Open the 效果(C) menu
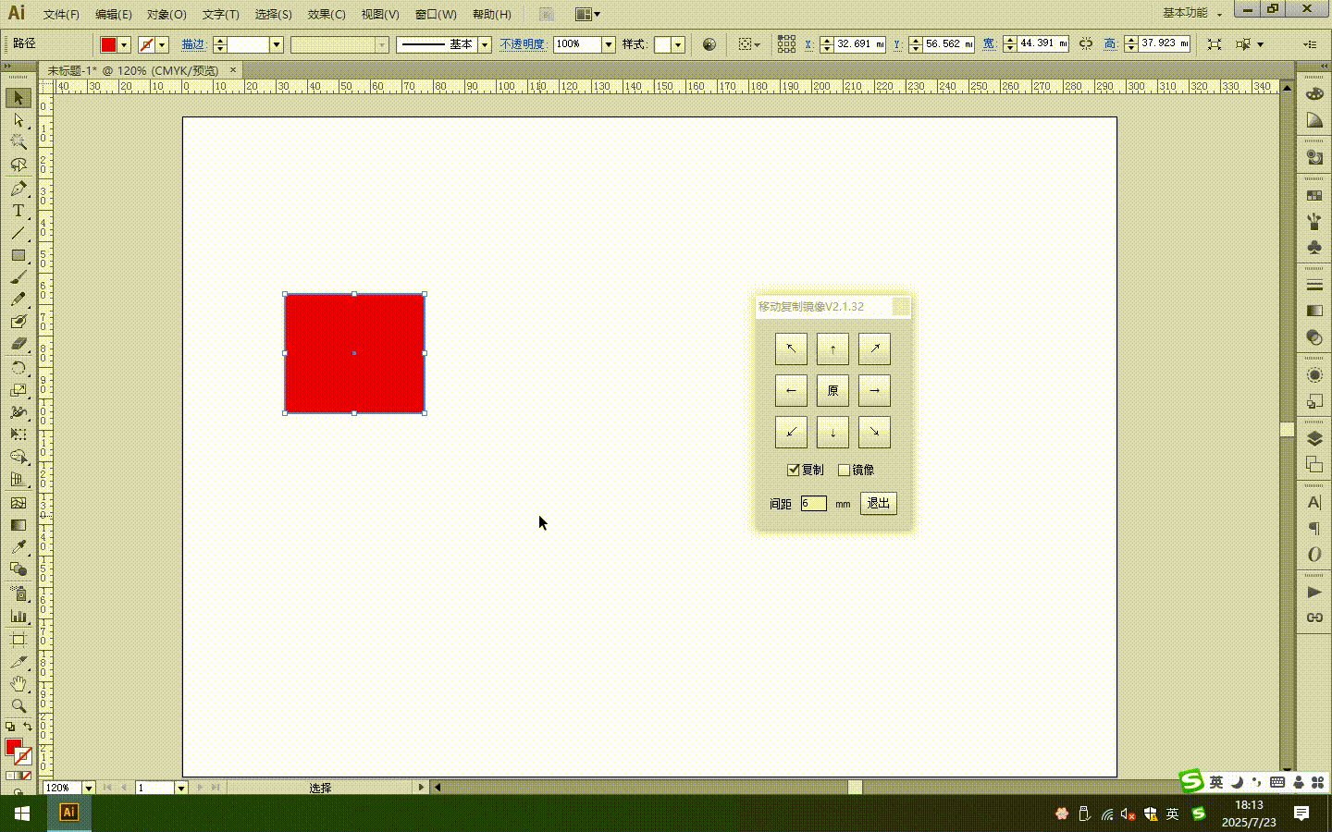 tap(327, 14)
